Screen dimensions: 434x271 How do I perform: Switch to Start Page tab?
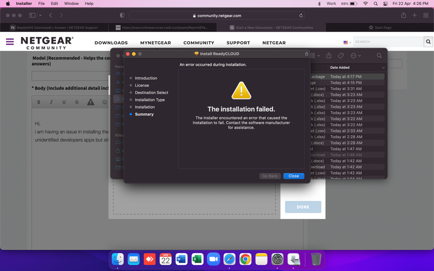[380, 27]
